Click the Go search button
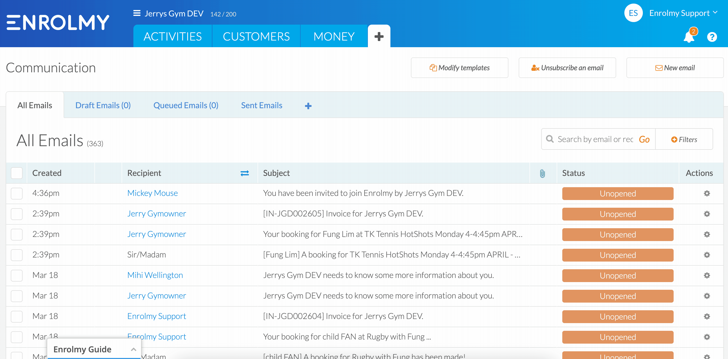The width and height of the screenshot is (728, 359). coord(644,139)
